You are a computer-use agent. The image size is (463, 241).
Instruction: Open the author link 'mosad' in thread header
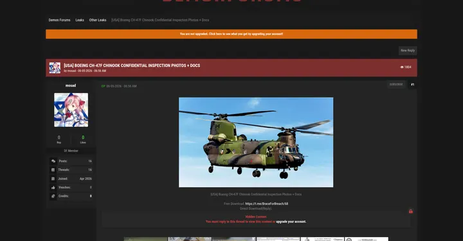(x=72, y=71)
